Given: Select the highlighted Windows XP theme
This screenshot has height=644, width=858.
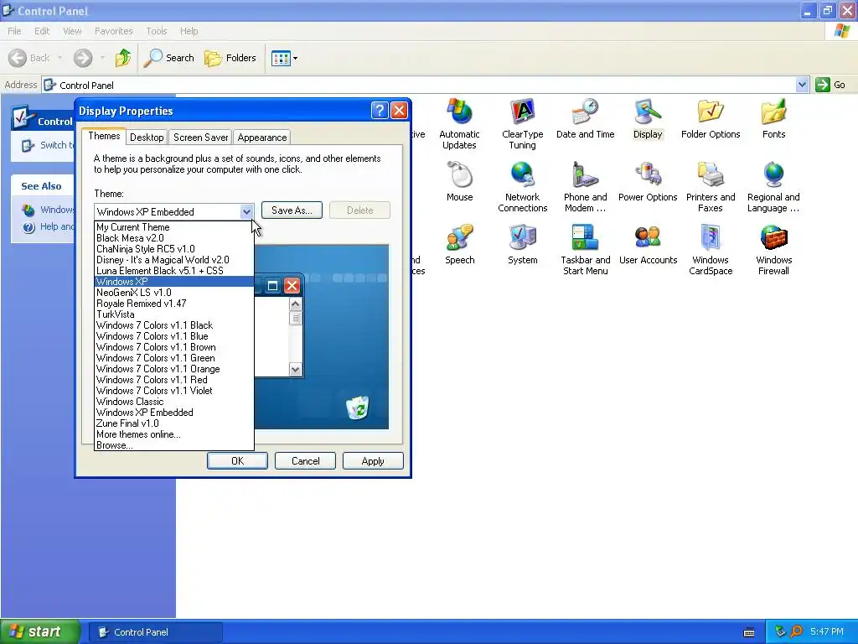Looking at the screenshot, I should click(174, 282).
